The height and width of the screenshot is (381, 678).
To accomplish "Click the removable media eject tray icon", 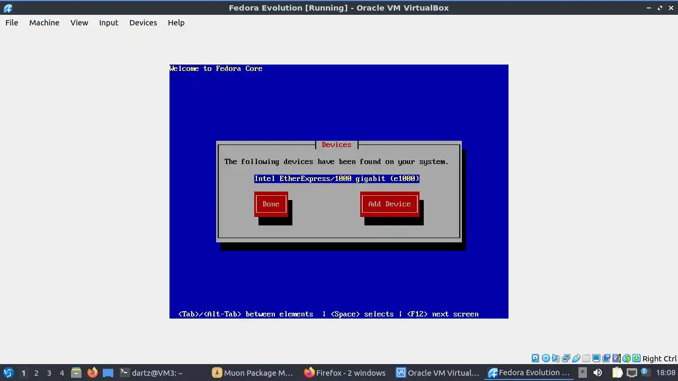I will pos(582,373).
